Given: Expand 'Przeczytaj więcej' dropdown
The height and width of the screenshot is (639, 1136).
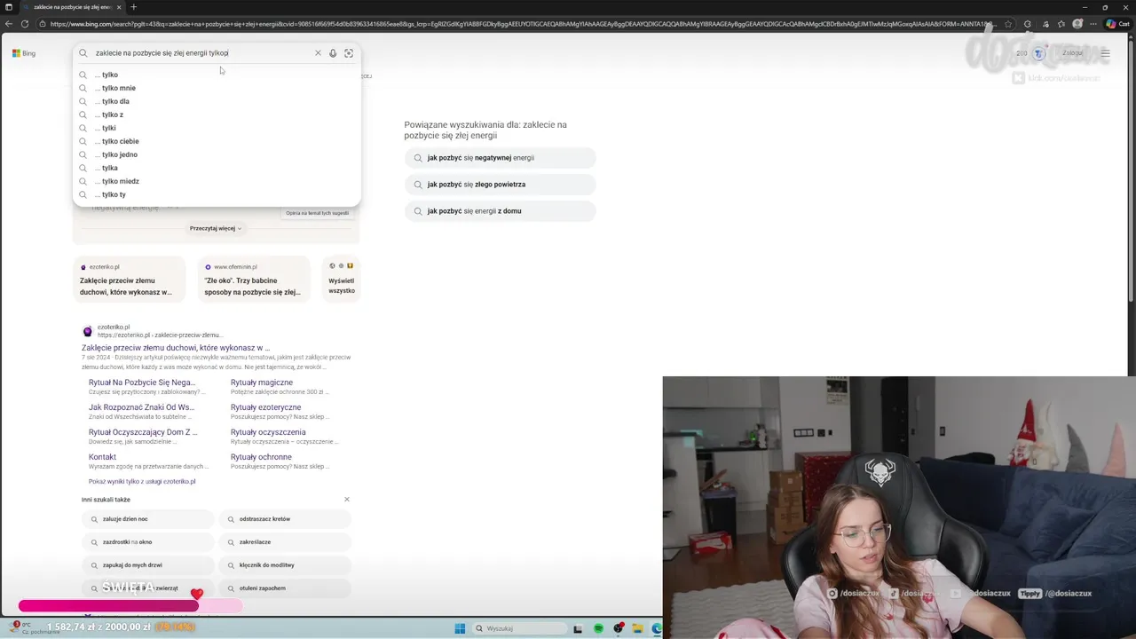Looking at the screenshot, I should point(215,228).
